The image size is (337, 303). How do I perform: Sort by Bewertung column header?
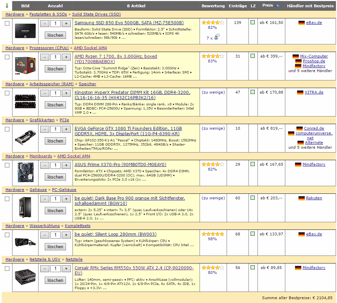213,6
